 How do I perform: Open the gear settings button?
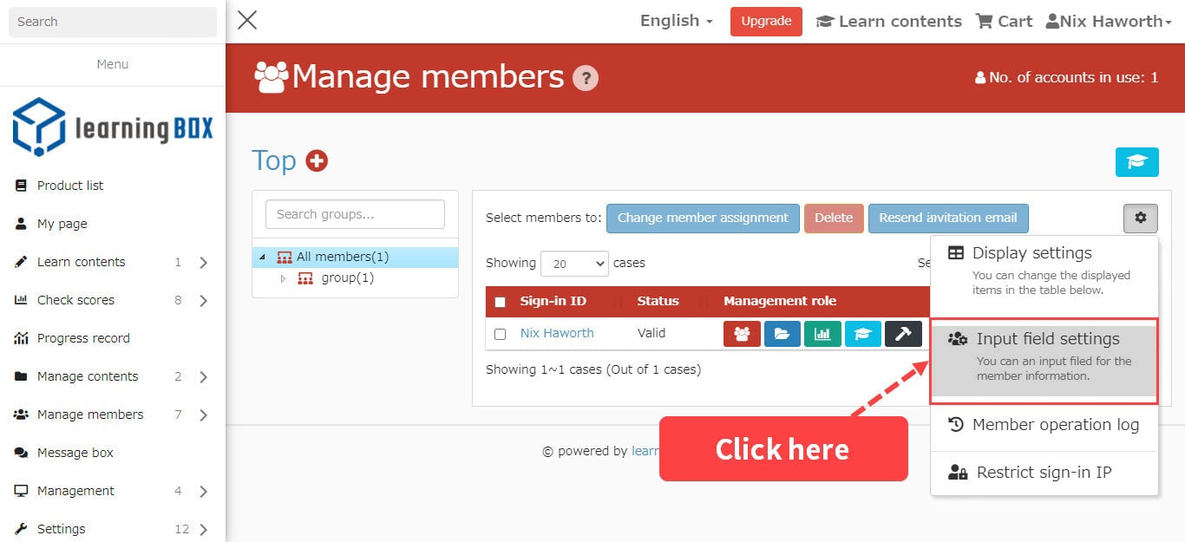click(1140, 219)
